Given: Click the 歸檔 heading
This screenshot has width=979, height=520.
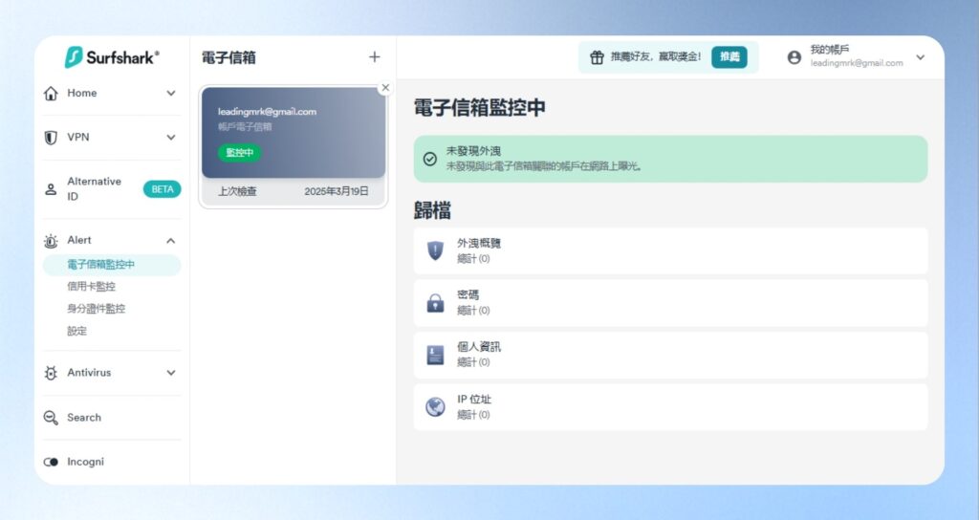Looking at the screenshot, I should (x=432, y=210).
